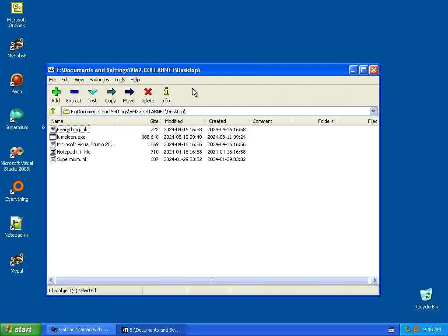Sort by the Files column header
This screenshot has height=336, width=448.
357,121
